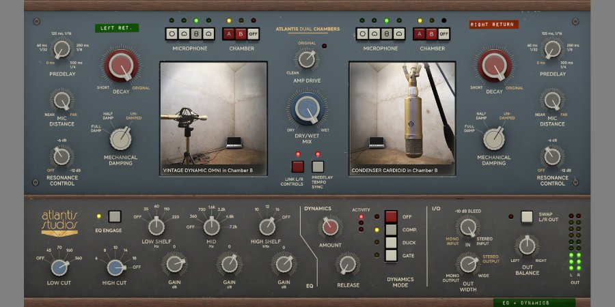Set Dynamics Mode to GATE

(391, 256)
